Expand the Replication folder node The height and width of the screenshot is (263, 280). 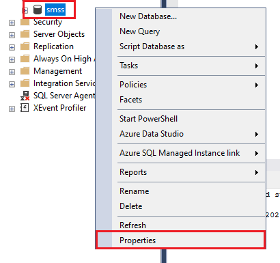pos(12,47)
